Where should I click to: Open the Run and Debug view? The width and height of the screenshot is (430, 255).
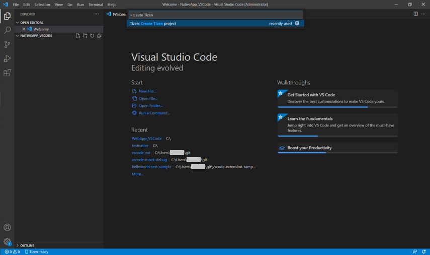click(7, 59)
